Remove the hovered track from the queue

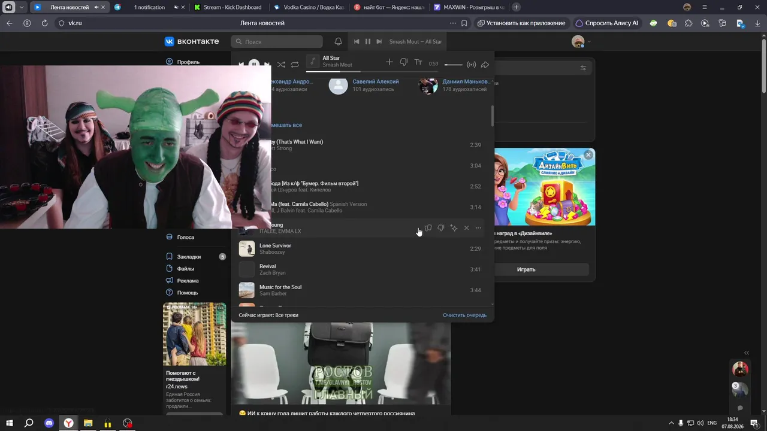[466, 228]
